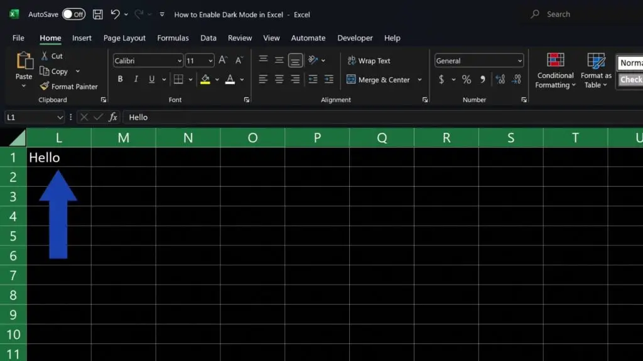
Task: Open the fill color palette arrow
Action: click(x=217, y=80)
